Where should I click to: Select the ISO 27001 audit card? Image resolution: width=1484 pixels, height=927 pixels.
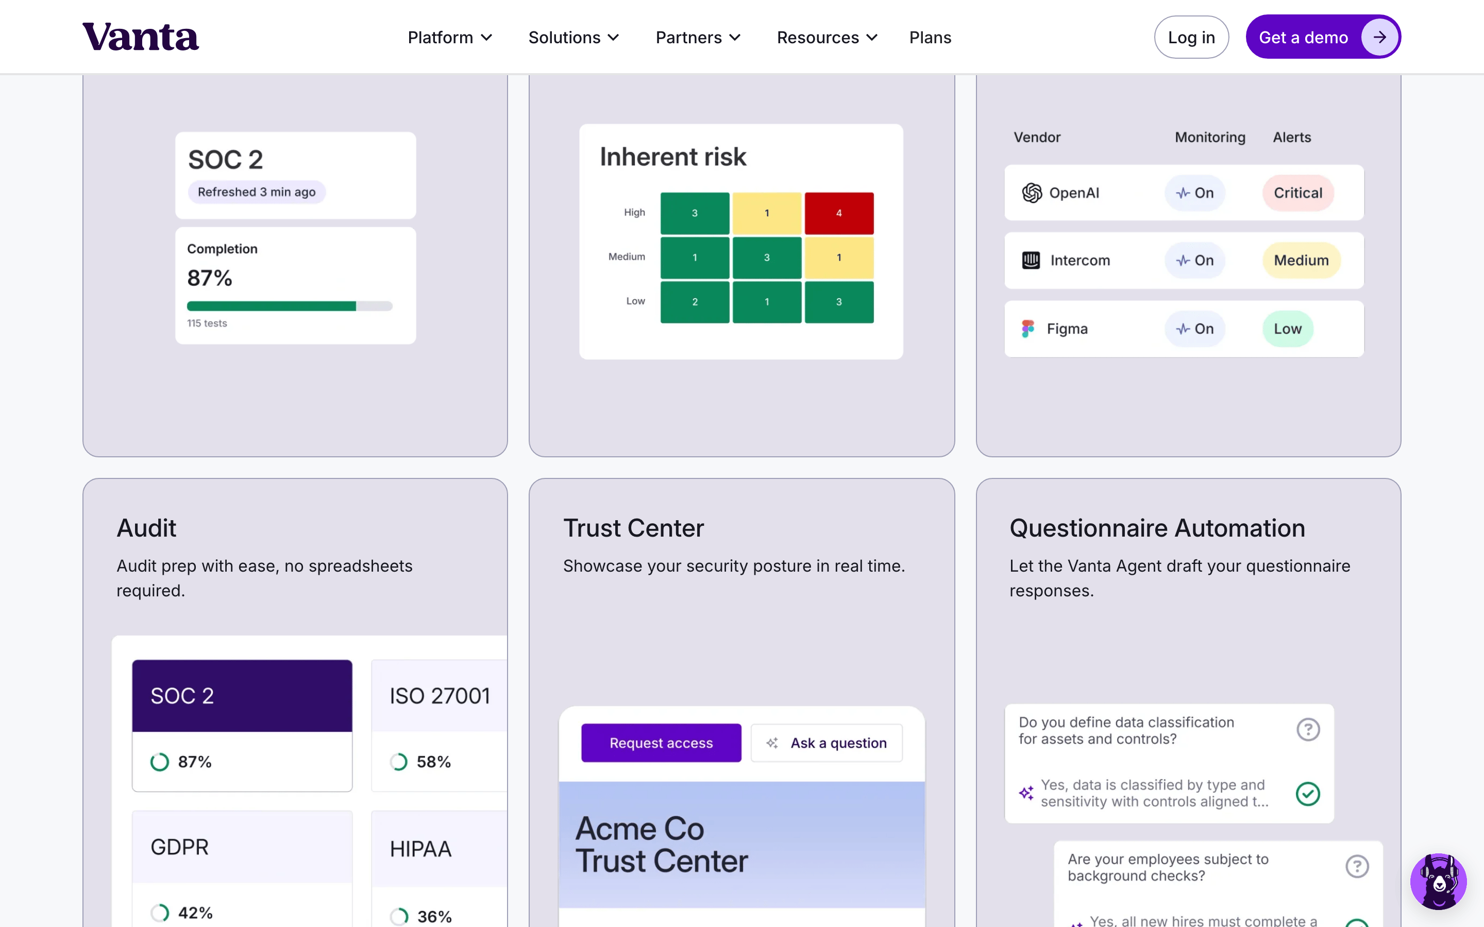(439, 726)
